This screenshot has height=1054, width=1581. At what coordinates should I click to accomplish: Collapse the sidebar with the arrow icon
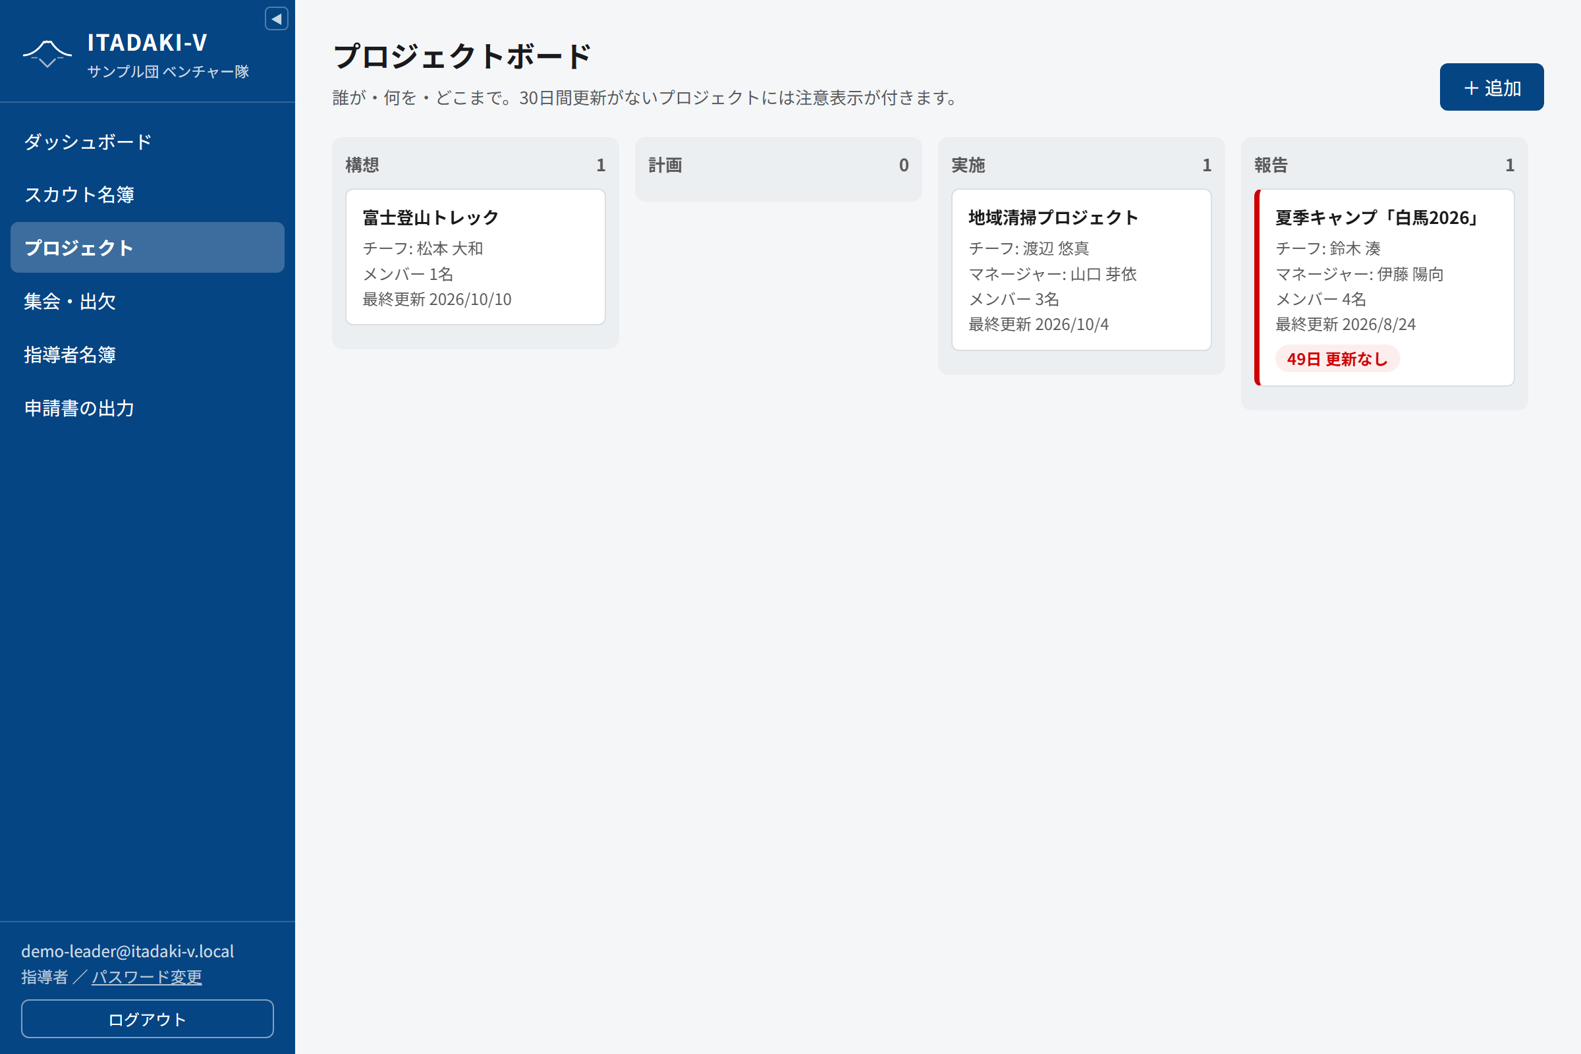coord(276,19)
